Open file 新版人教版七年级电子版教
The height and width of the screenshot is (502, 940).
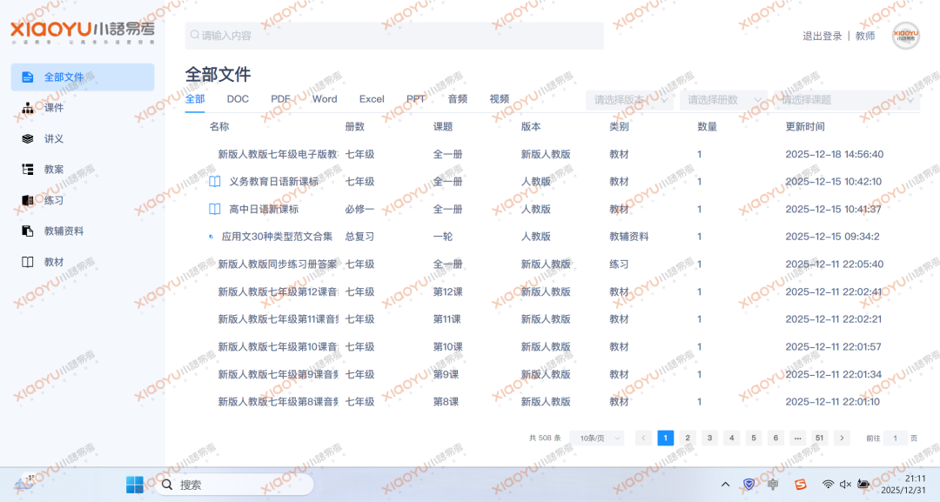(x=279, y=154)
